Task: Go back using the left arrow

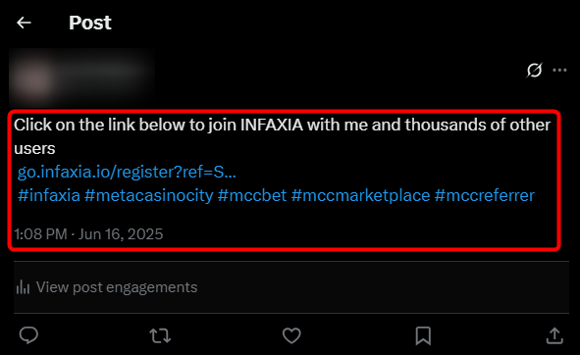Action: click(x=24, y=23)
